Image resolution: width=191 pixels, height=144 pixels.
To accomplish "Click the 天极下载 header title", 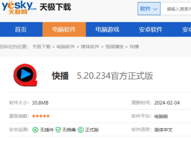I will (x=56, y=7).
